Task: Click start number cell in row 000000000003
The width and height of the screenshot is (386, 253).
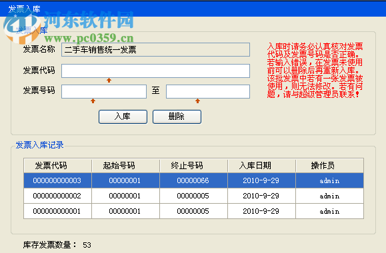Action: pos(125,180)
